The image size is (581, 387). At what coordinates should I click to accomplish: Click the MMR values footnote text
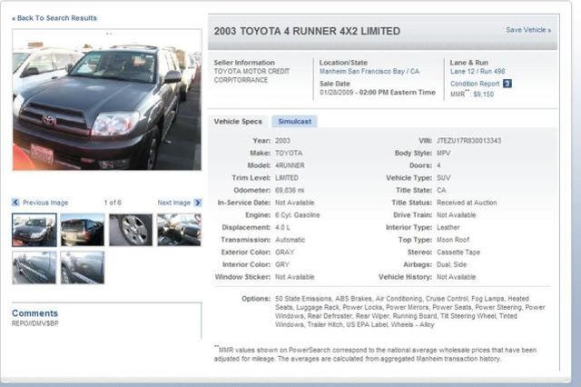click(375, 354)
